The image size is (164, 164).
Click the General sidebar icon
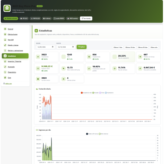coord(5,29)
